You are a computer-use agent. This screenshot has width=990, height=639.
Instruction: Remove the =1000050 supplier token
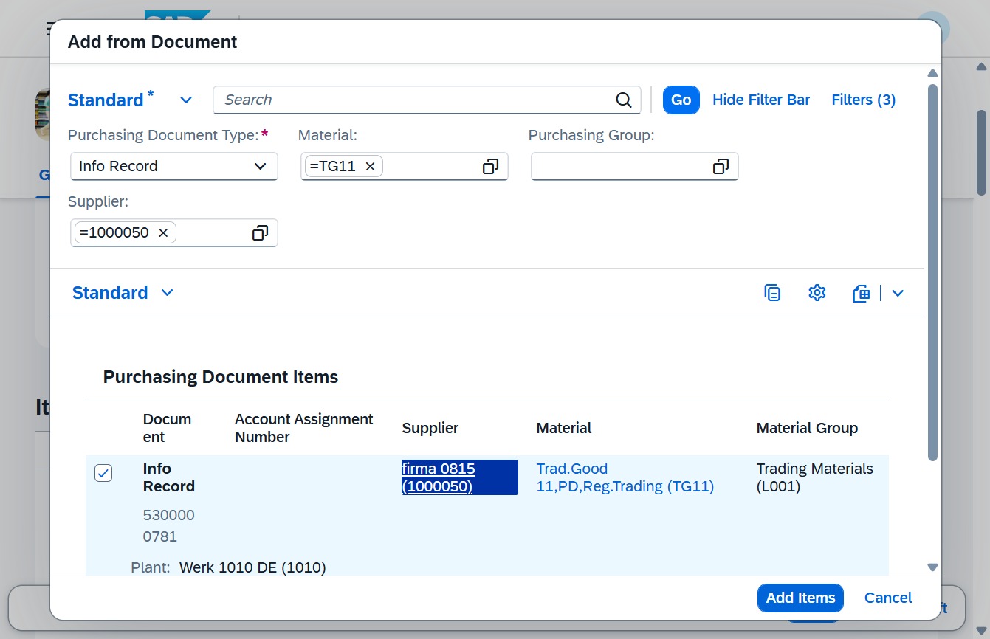163,233
